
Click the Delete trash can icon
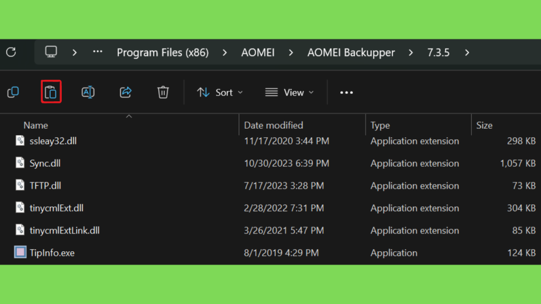click(x=163, y=92)
